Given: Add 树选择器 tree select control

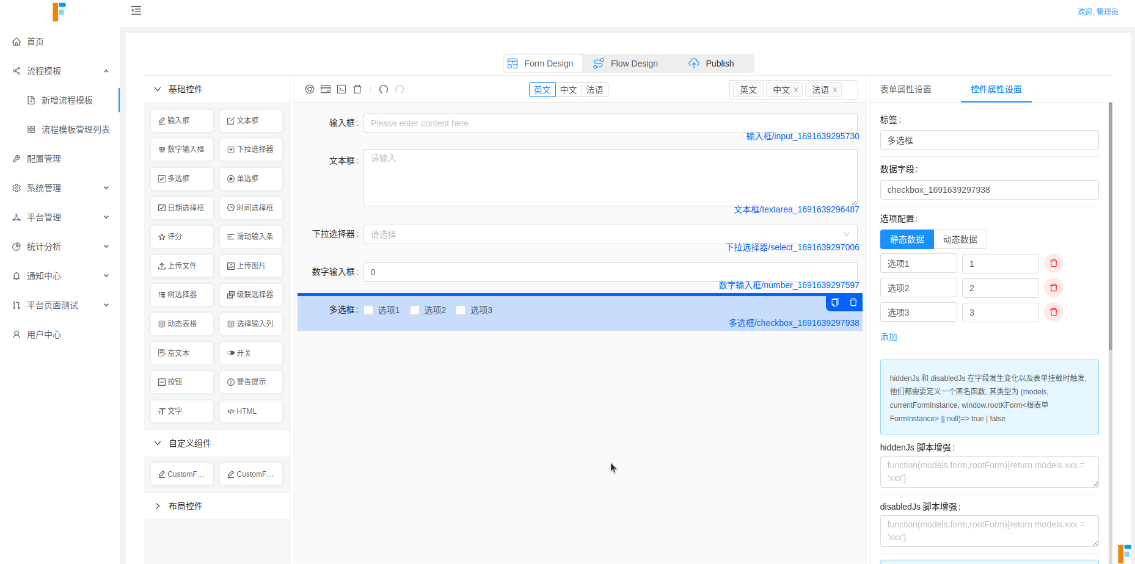Looking at the screenshot, I should tap(182, 295).
